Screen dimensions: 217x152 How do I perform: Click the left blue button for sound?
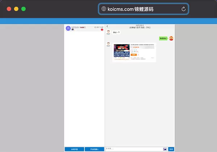[74, 149]
